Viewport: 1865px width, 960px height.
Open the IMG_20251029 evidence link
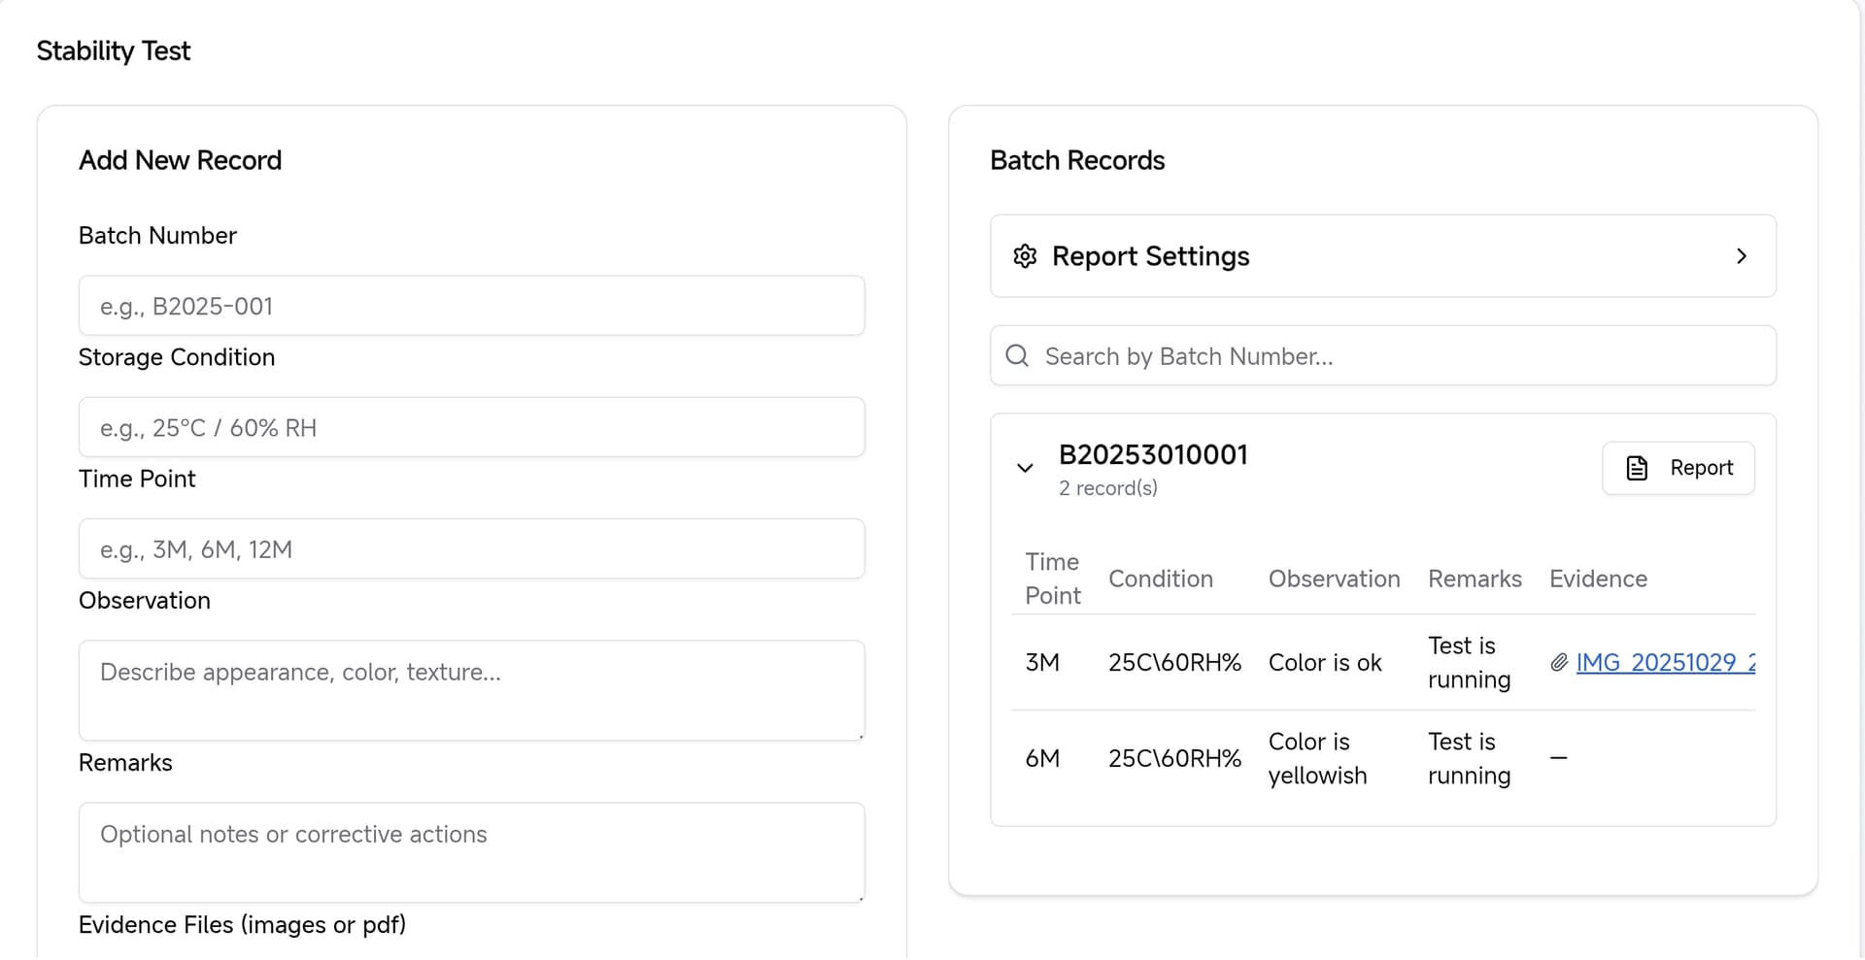point(1665,662)
